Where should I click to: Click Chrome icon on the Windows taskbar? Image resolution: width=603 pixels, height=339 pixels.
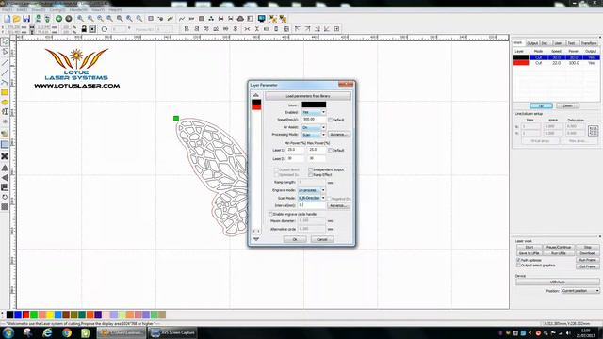pos(67,332)
